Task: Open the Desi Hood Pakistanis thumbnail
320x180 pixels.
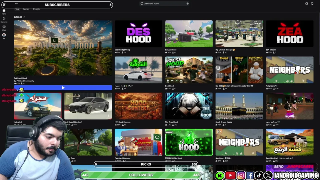Action: [189, 70]
